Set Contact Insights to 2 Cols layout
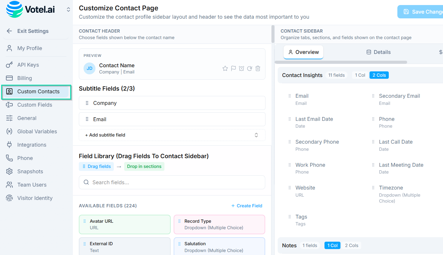Image resolution: width=443 pixels, height=255 pixels. pos(379,75)
